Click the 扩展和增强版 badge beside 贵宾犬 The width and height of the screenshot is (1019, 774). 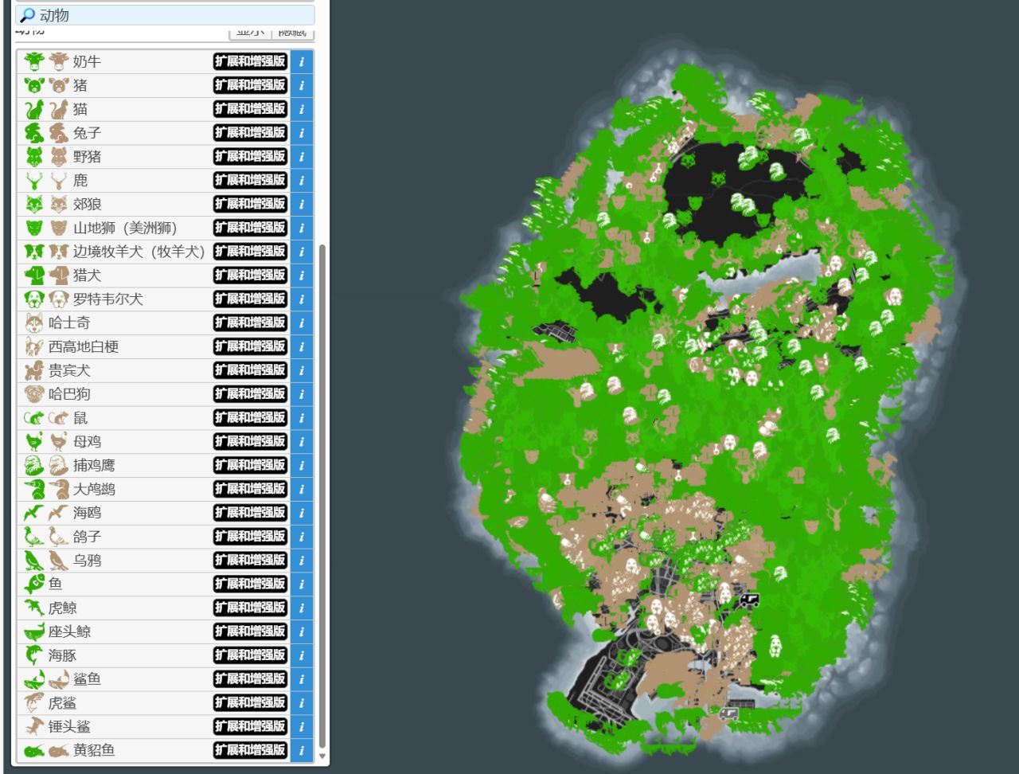(x=250, y=370)
